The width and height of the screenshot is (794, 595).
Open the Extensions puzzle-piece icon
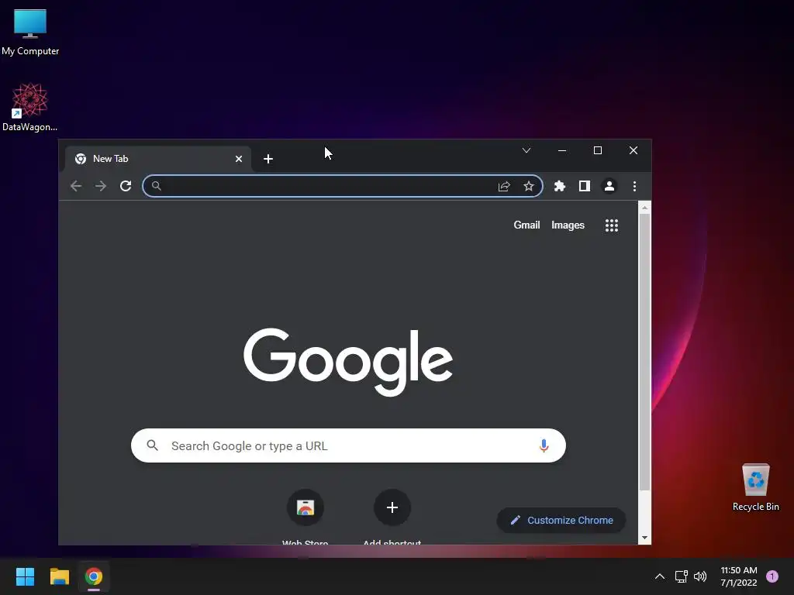(x=560, y=186)
